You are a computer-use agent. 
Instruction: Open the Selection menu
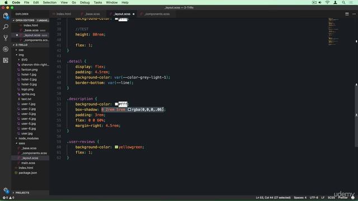(x=50, y=2)
